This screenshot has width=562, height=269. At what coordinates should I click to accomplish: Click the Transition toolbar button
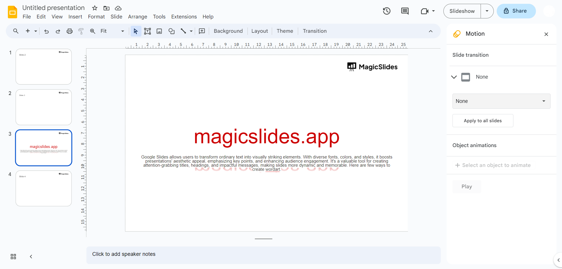pyautogui.click(x=315, y=31)
